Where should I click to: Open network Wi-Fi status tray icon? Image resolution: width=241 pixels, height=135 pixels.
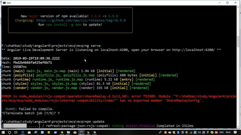pos(191,132)
